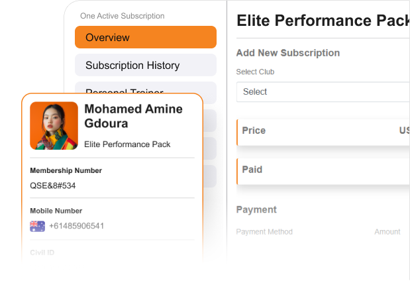Select the Price row

click(x=323, y=131)
